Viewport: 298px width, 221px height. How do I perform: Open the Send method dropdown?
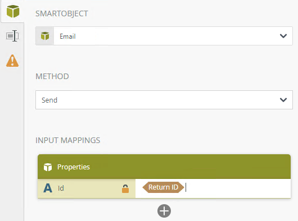[164, 100]
